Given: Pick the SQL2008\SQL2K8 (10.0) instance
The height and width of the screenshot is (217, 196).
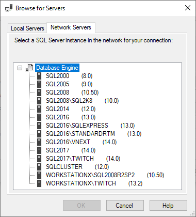Looking at the screenshot, I should point(83,101).
